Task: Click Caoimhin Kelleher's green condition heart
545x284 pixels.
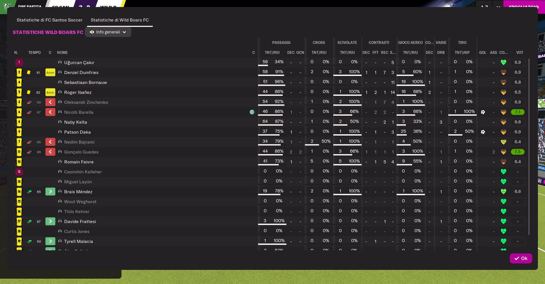Action: pyautogui.click(x=503, y=172)
